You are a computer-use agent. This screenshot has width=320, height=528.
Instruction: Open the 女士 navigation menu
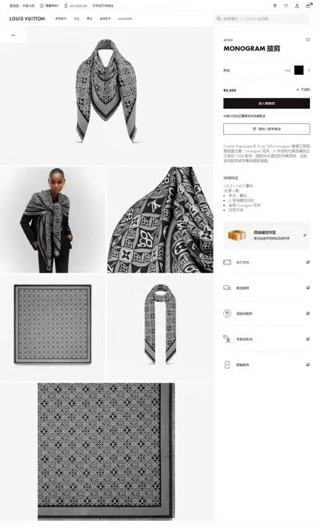click(77, 19)
